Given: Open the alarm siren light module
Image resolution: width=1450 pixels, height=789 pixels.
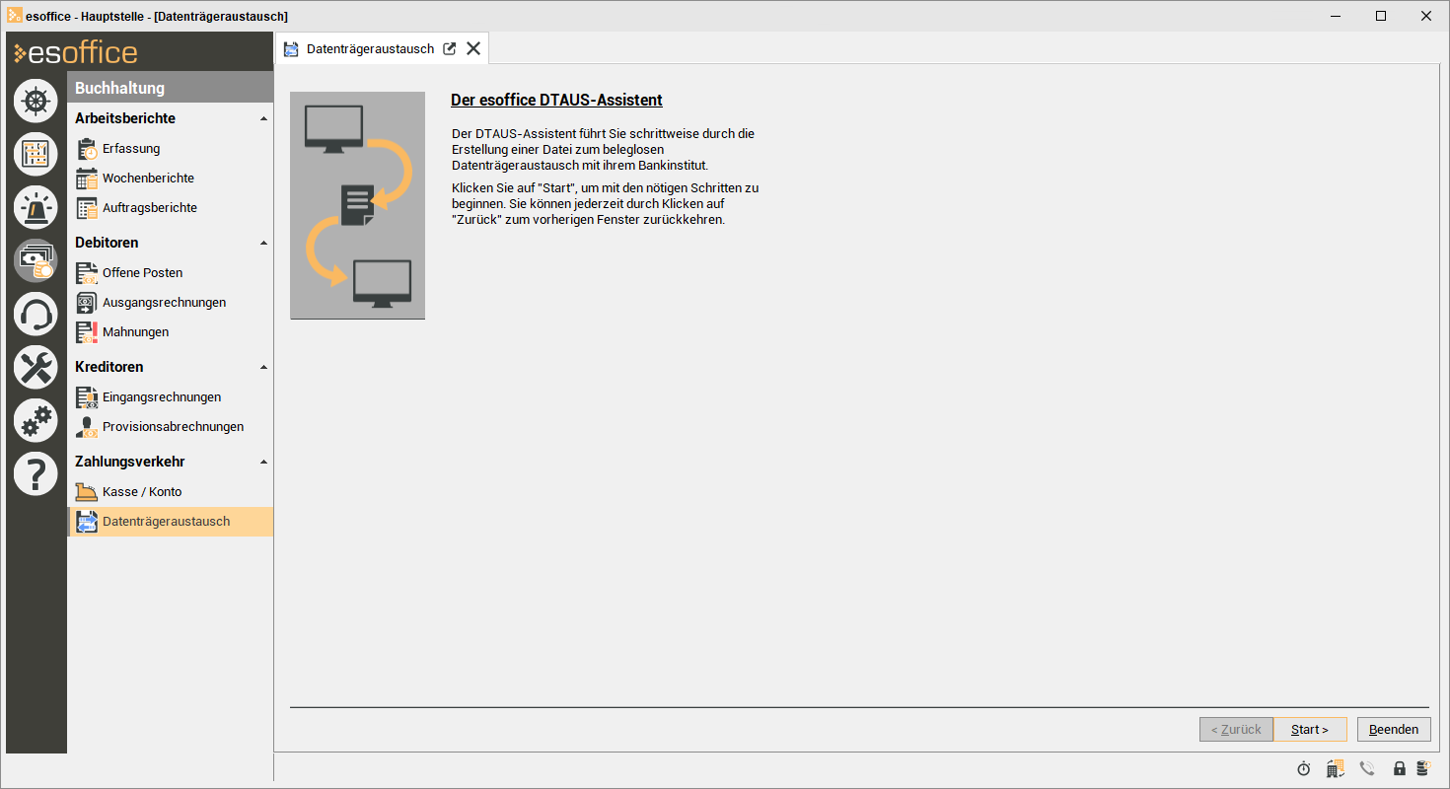Looking at the screenshot, I should [x=36, y=207].
